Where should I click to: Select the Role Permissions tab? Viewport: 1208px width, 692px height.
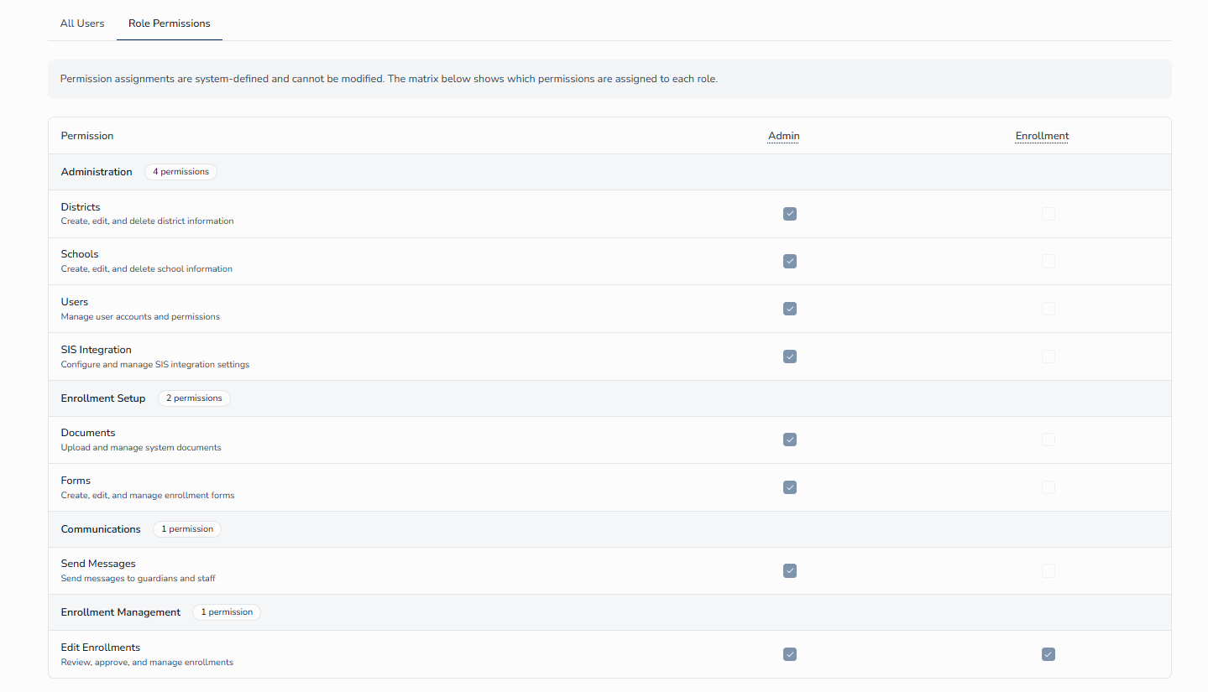pyautogui.click(x=170, y=23)
